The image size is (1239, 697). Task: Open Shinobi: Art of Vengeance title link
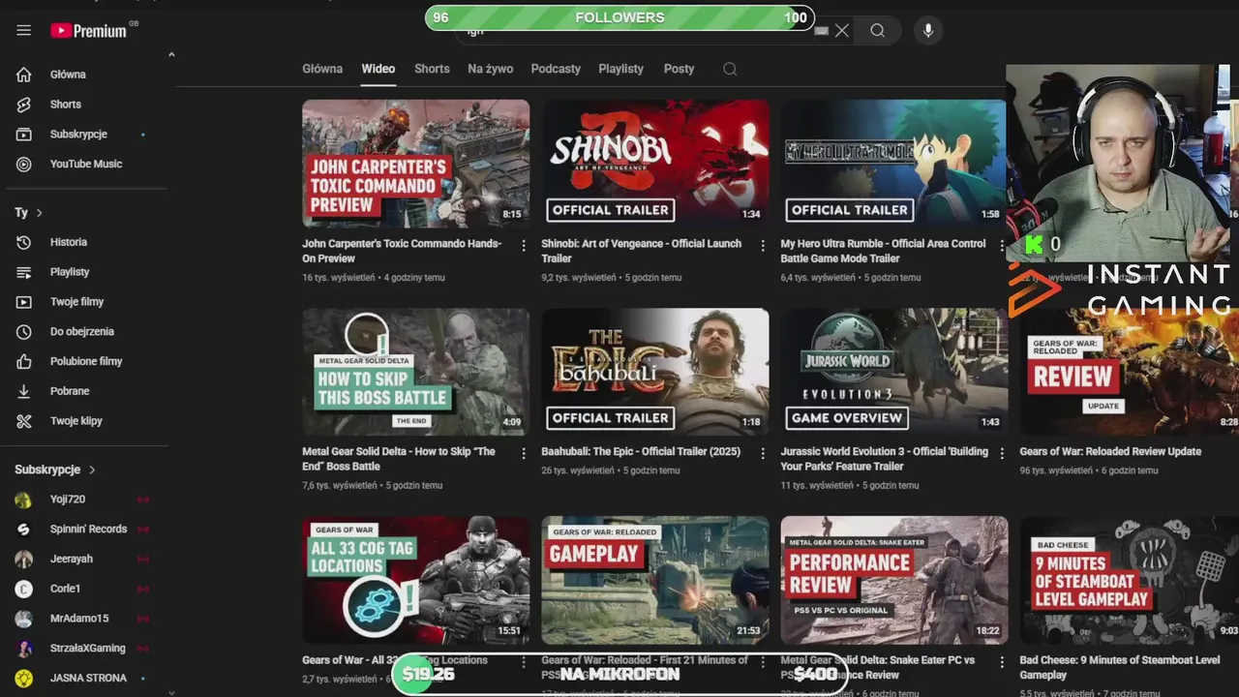point(642,251)
